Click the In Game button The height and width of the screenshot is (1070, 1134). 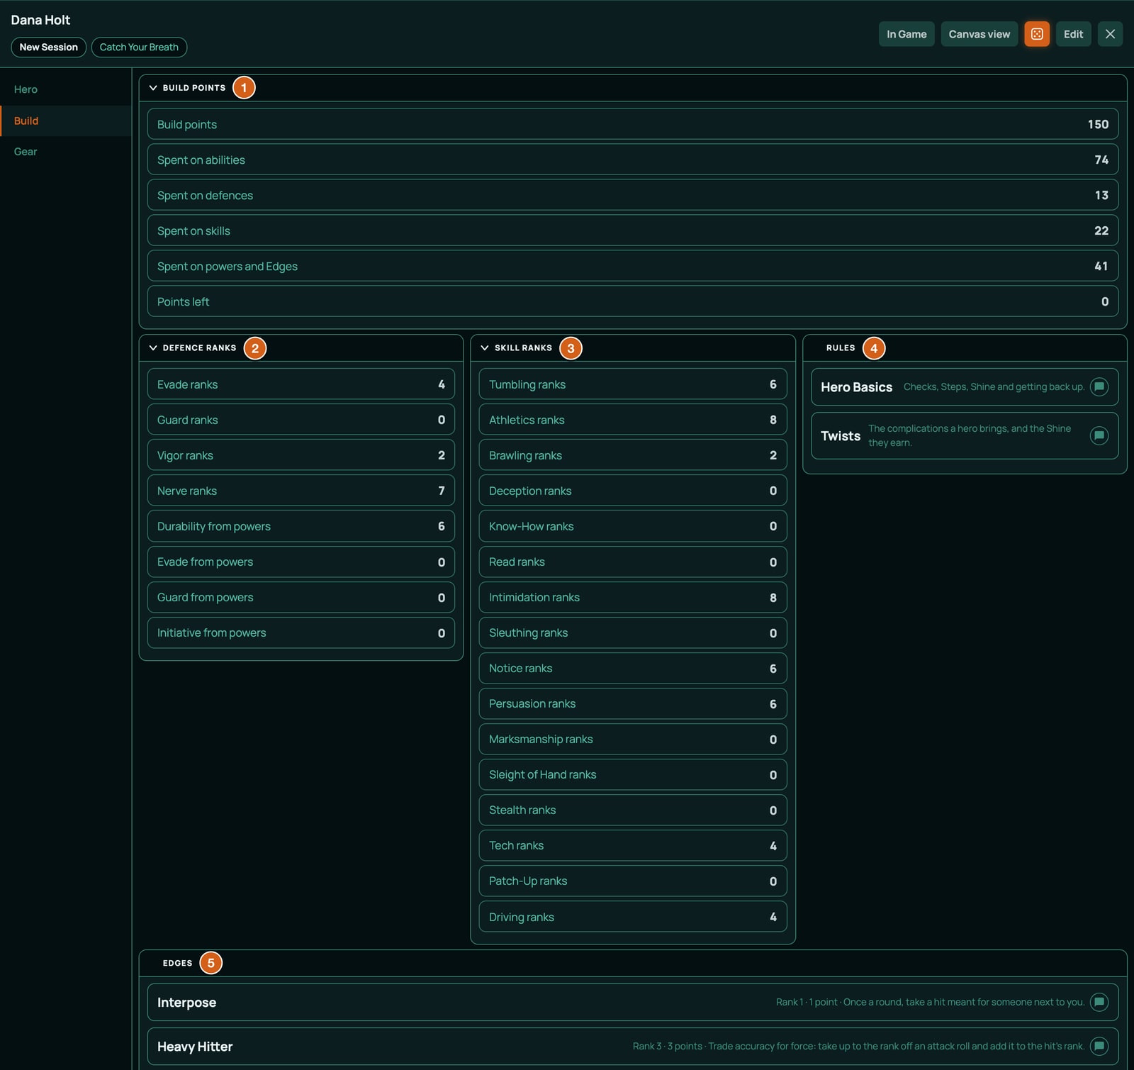906,34
